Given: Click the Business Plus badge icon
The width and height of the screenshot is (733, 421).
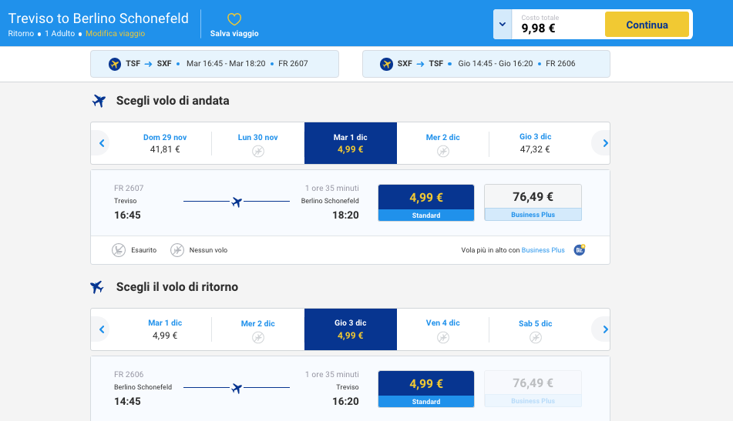Looking at the screenshot, I should (580, 249).
